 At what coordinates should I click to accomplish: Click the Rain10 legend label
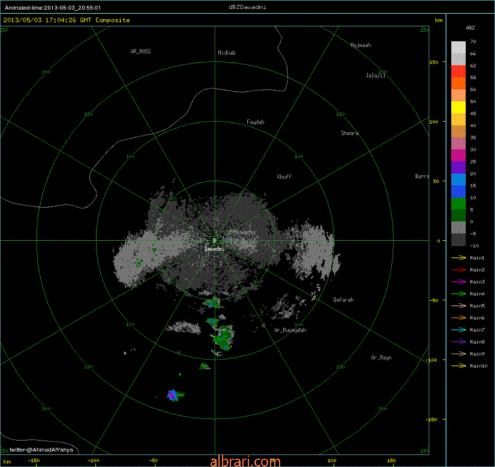point(479,366)
